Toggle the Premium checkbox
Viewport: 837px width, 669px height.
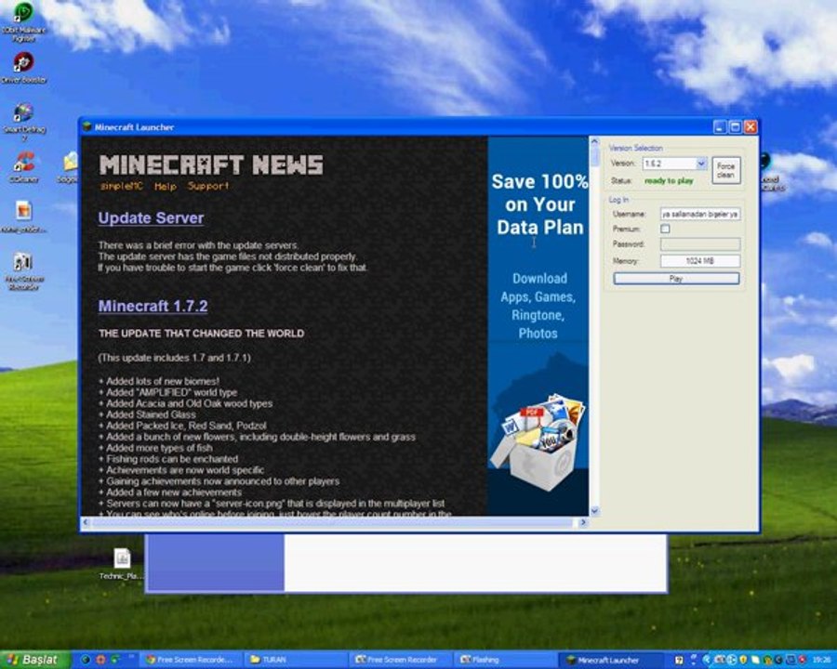tap(665, 229)
